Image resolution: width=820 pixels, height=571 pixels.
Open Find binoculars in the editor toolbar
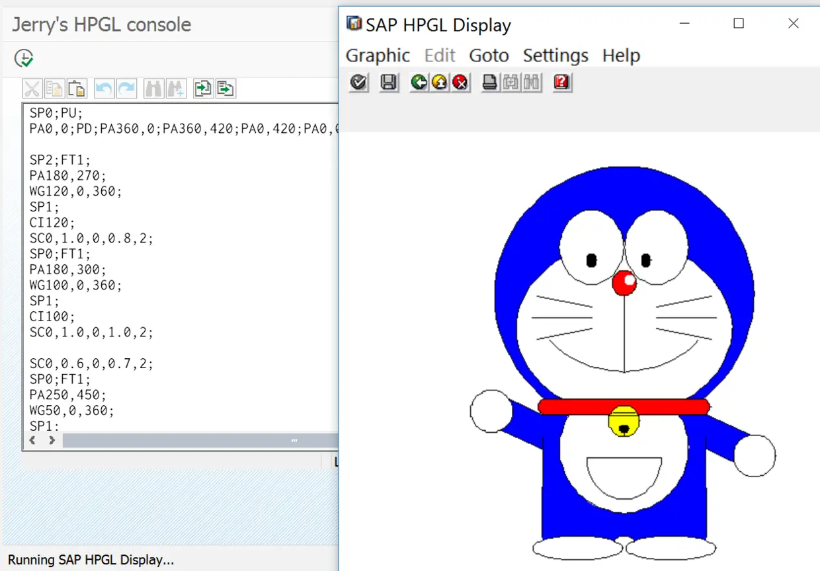coord(153,89)
